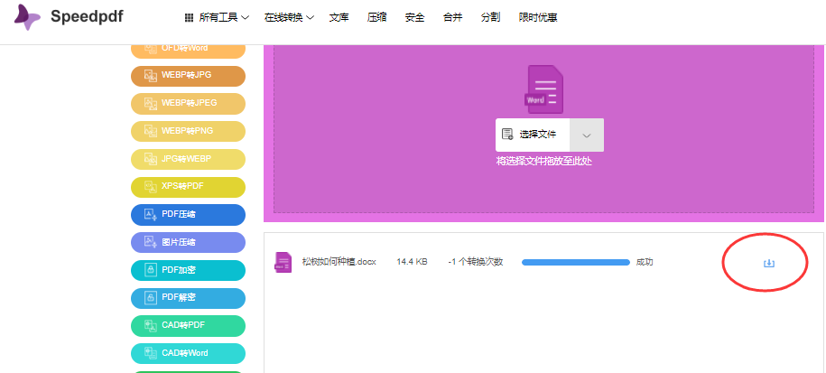Open the 分割 menu item
Image resolution: width=826 pixels, height=373 pixels.
490,17
